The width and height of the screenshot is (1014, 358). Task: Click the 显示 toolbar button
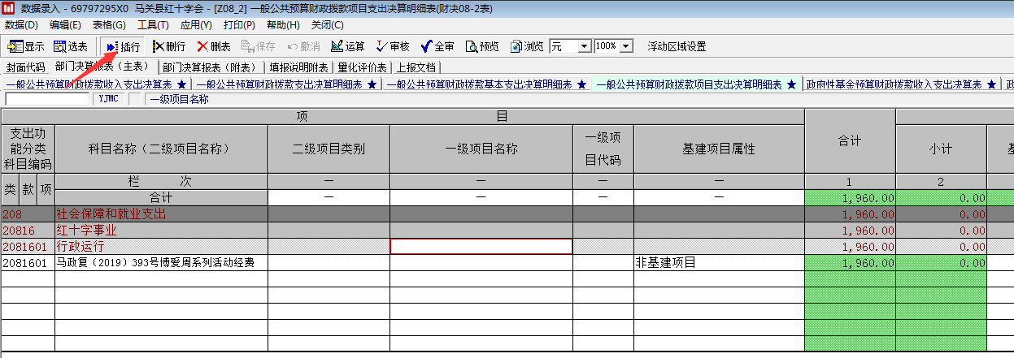click(x=26, y=46)
